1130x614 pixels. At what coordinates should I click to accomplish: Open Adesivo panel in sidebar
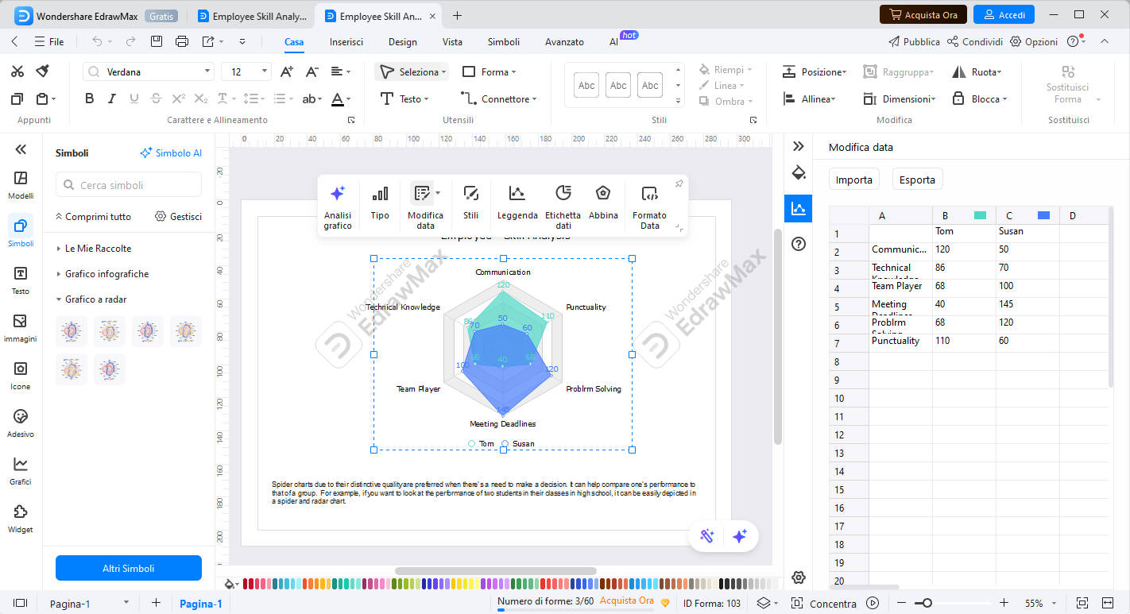point(21,423)
